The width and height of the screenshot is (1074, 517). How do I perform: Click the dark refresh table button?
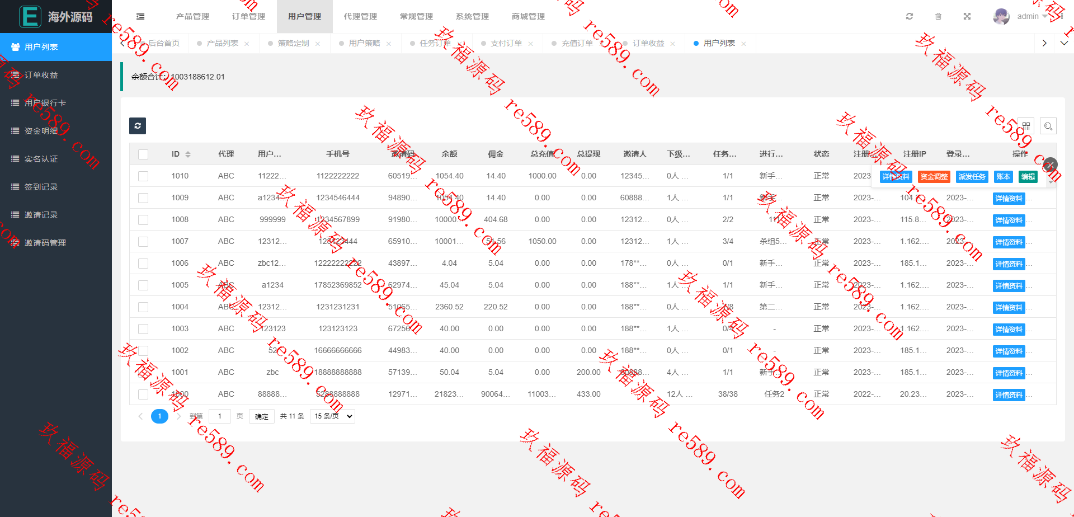pos(138,126)
